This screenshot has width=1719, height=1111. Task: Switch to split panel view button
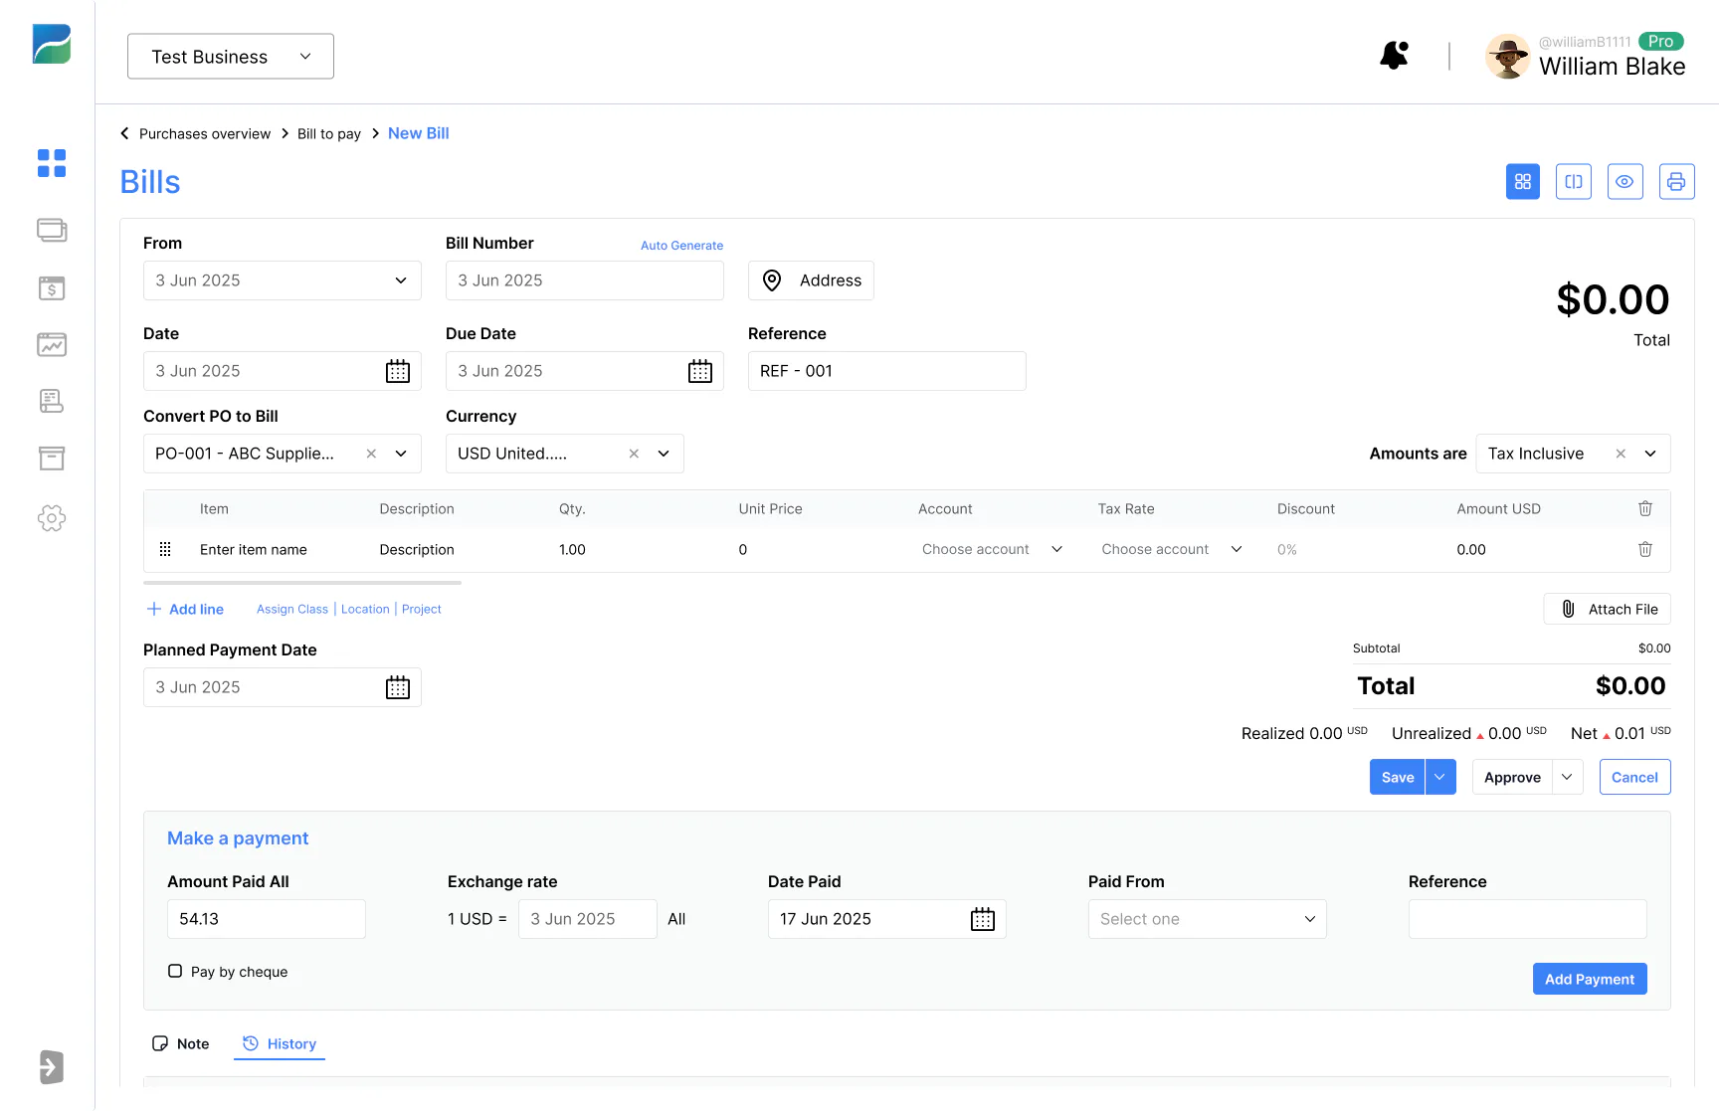[x=1574, y=182]
